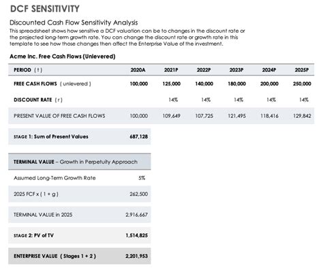
Task: Select the 2025P column header
Action: 302,70
